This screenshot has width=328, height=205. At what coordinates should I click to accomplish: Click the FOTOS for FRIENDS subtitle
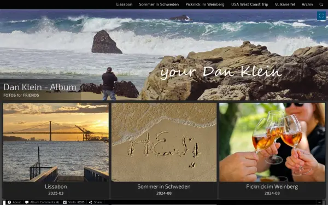coord(21,95)
